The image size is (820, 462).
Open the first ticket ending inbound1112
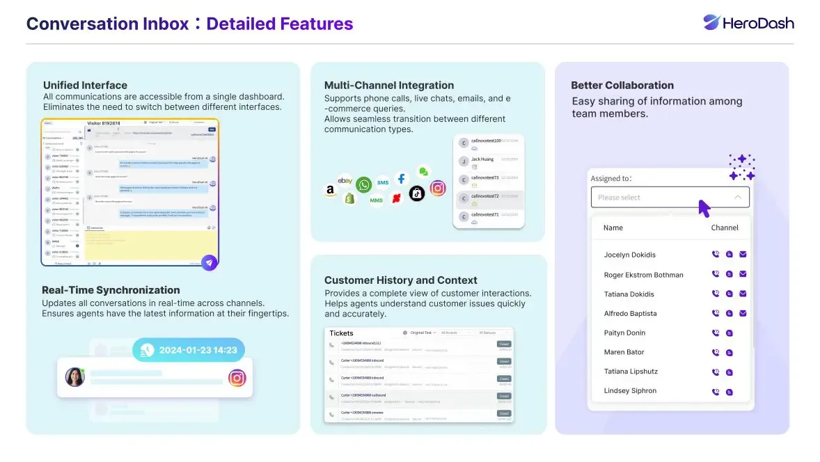pos(419,346)
